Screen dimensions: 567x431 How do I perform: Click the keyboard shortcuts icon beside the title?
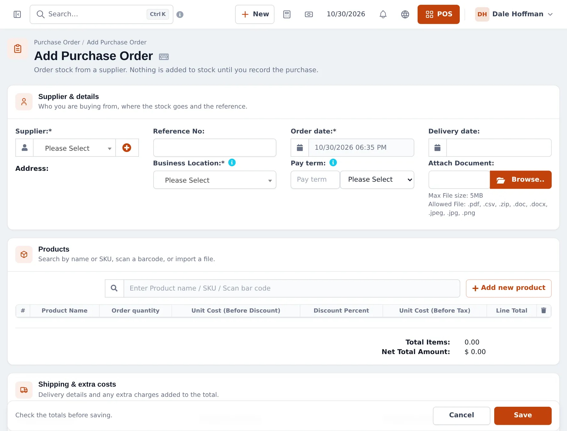point(164,57)
